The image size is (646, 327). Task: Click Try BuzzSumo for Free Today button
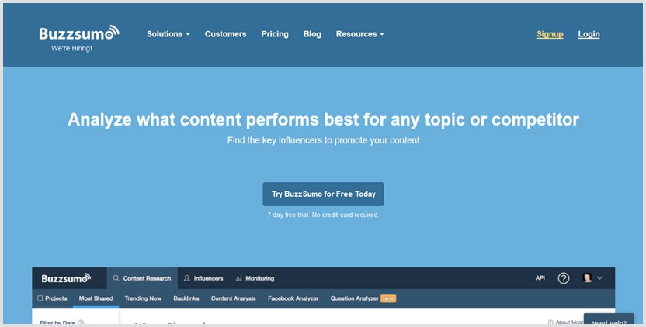point(324,194)
